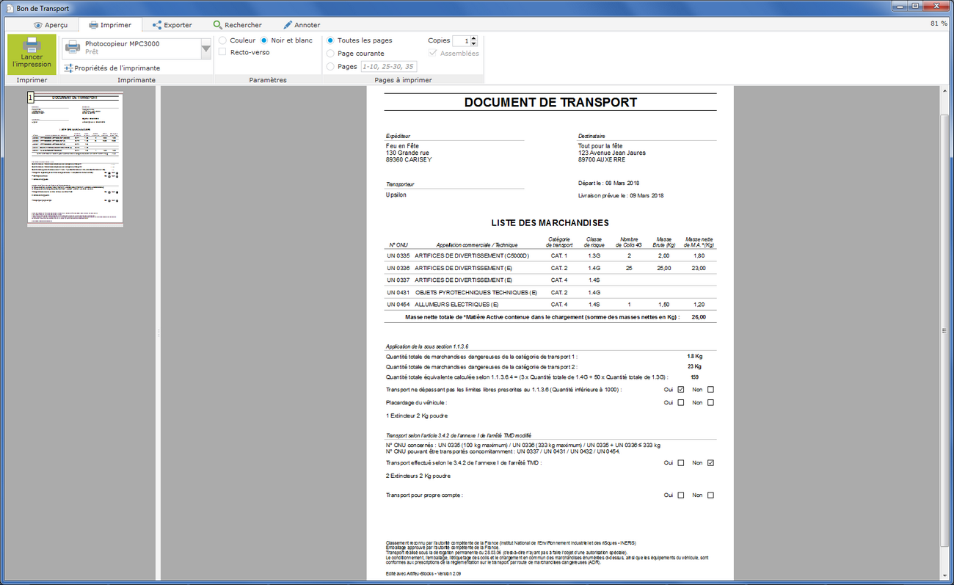
Task: Toggle the Assemblées checkbox
Action: [433, 53]
